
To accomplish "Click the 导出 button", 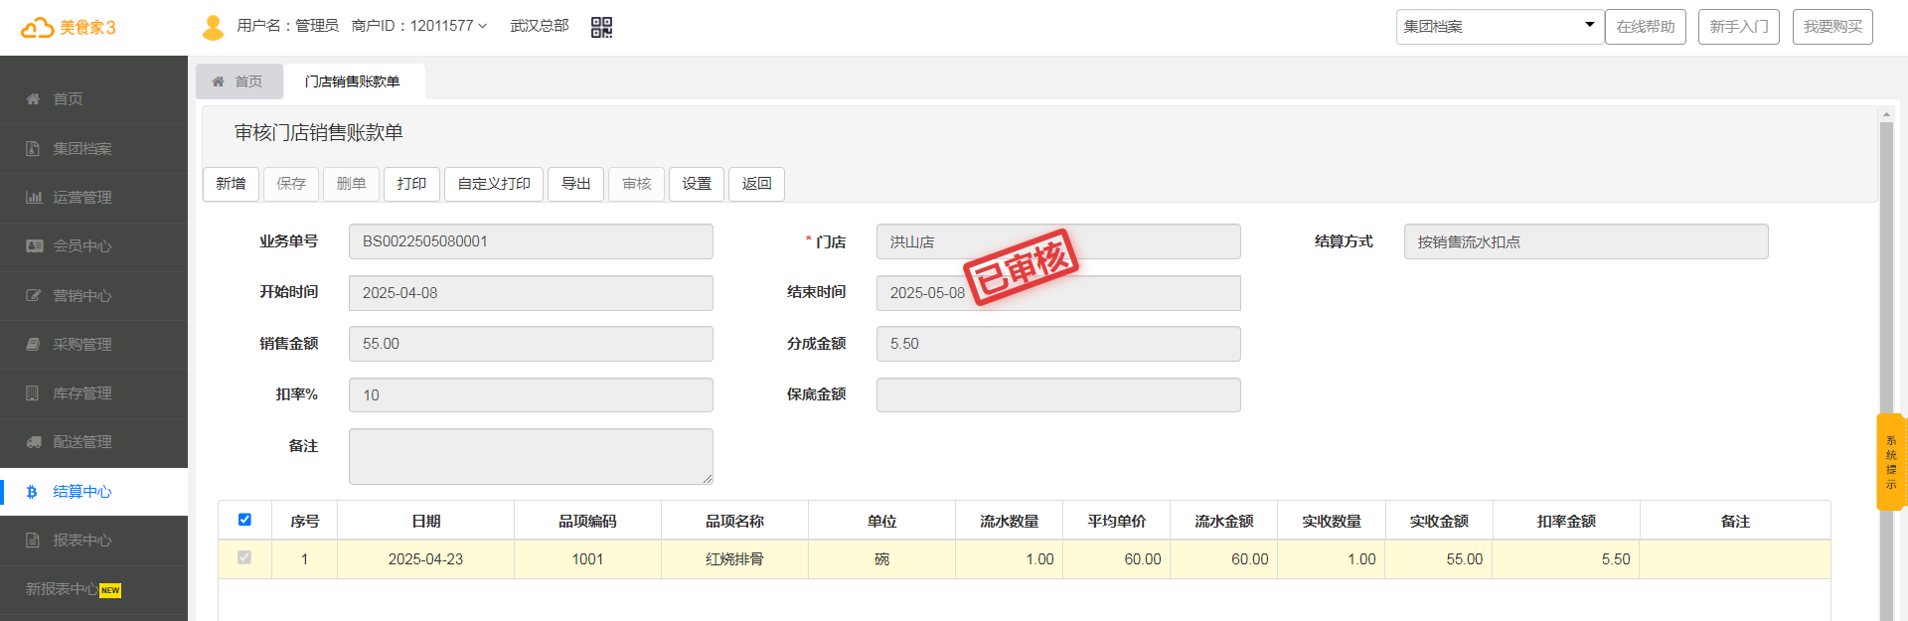I will point(575,184).
